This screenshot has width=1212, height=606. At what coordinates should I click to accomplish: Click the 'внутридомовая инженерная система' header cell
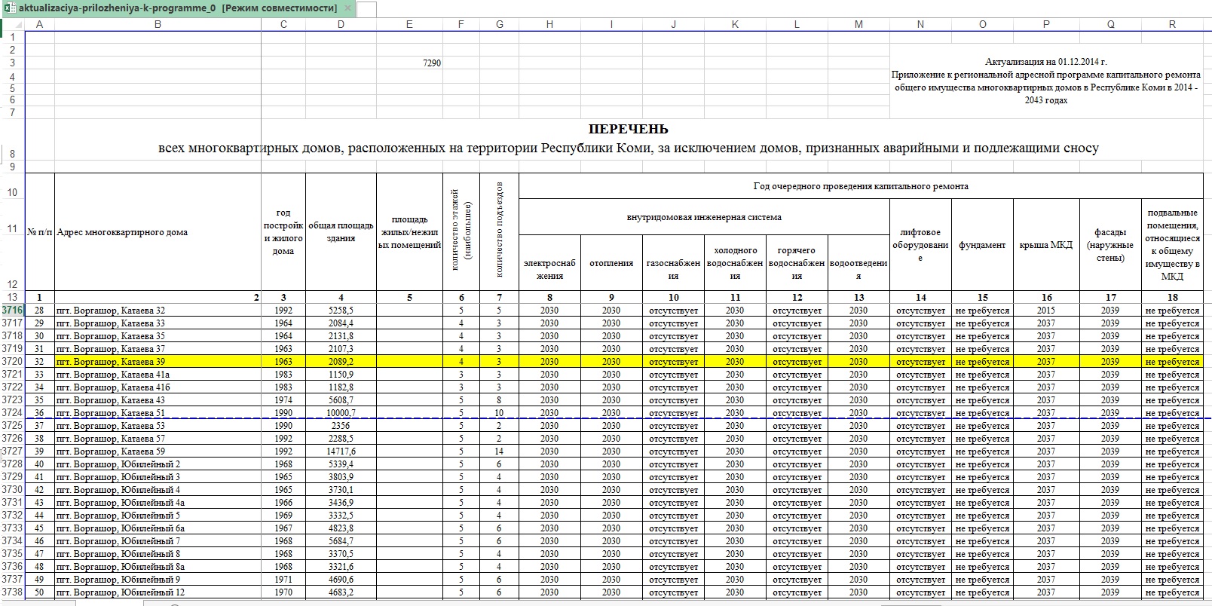(704, 217)
